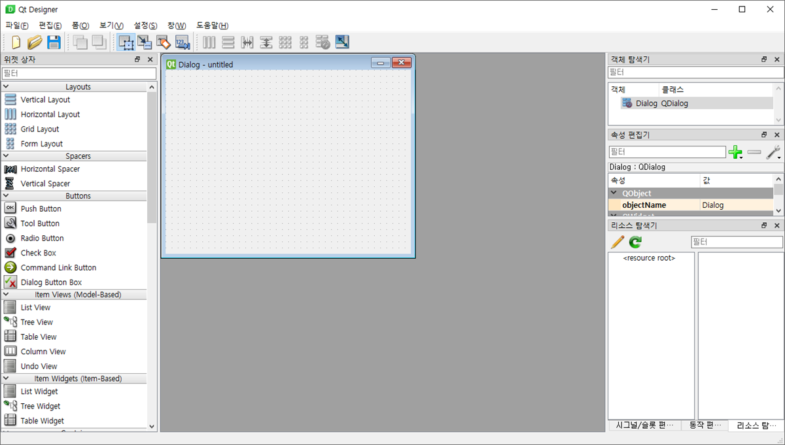785x445 pixels.
Task: Open the 보기(V) menu
Action: 112,25
